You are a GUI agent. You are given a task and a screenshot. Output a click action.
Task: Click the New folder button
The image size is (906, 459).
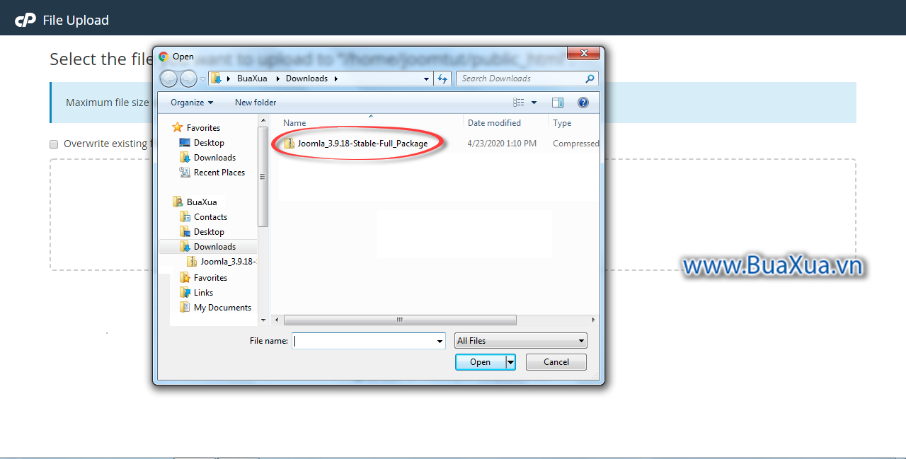[x=256, y=103]
